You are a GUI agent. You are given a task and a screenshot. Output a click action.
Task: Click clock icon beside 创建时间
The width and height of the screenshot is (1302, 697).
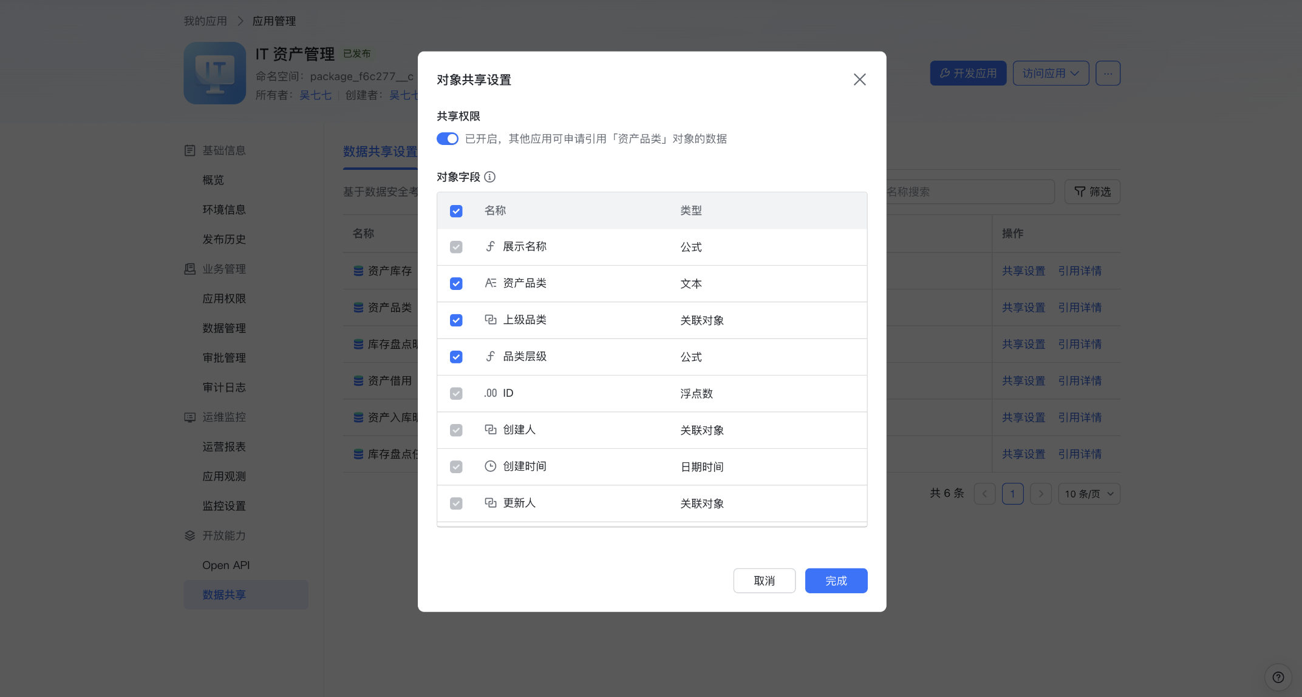click(491, 466)
